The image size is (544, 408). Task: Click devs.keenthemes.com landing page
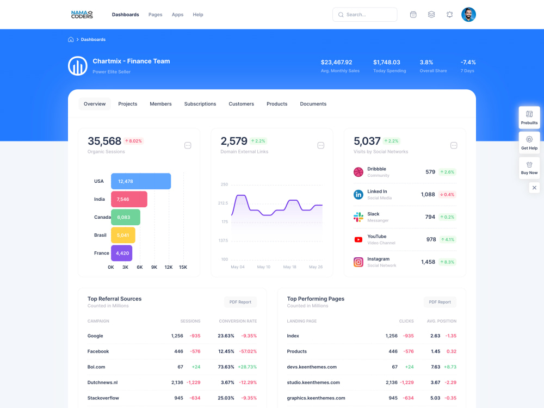[x=312, y=367]
